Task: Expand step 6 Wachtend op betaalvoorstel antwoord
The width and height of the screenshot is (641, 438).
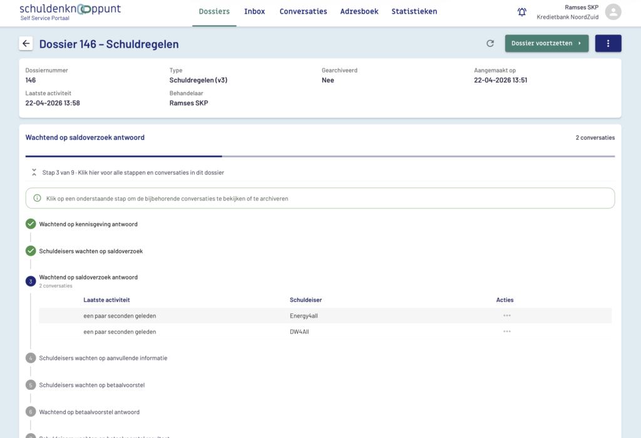Action: point(89,412)
